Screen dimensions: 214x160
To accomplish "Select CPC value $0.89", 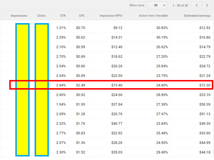I will (81, 76).
